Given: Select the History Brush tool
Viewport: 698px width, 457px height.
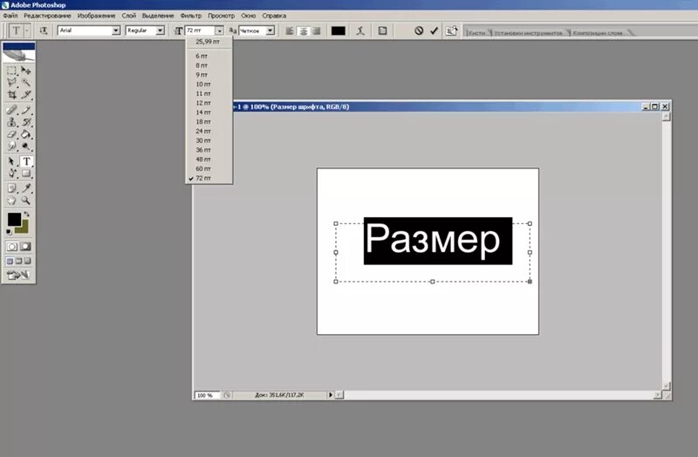Looking at the screenshot, I should click(26, 122).
